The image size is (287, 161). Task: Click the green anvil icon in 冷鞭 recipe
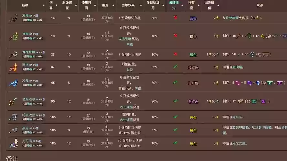point(270,83)
